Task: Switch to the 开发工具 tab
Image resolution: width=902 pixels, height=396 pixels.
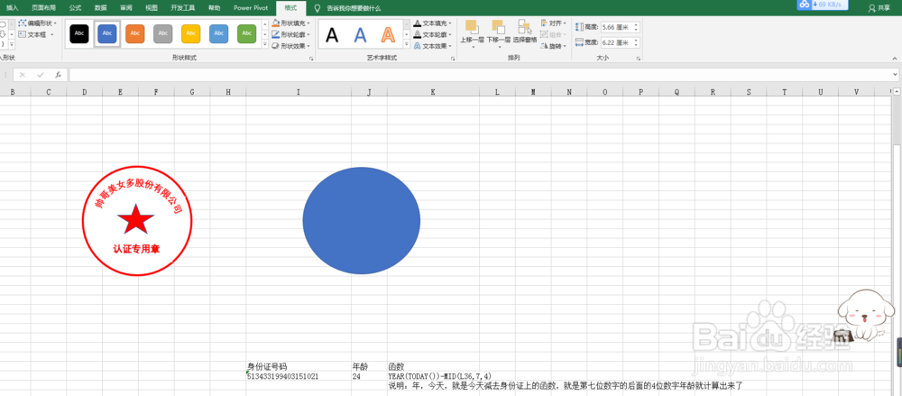Action: pos(183,8)
